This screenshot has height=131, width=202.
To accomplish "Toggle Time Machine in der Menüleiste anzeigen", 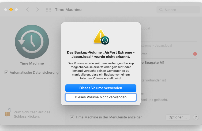I will click(72, 117).
